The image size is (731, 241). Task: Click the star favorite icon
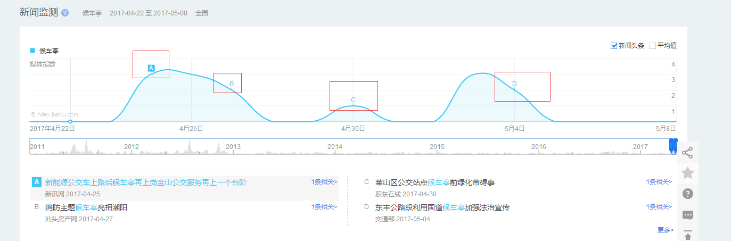tap(687, 173)
